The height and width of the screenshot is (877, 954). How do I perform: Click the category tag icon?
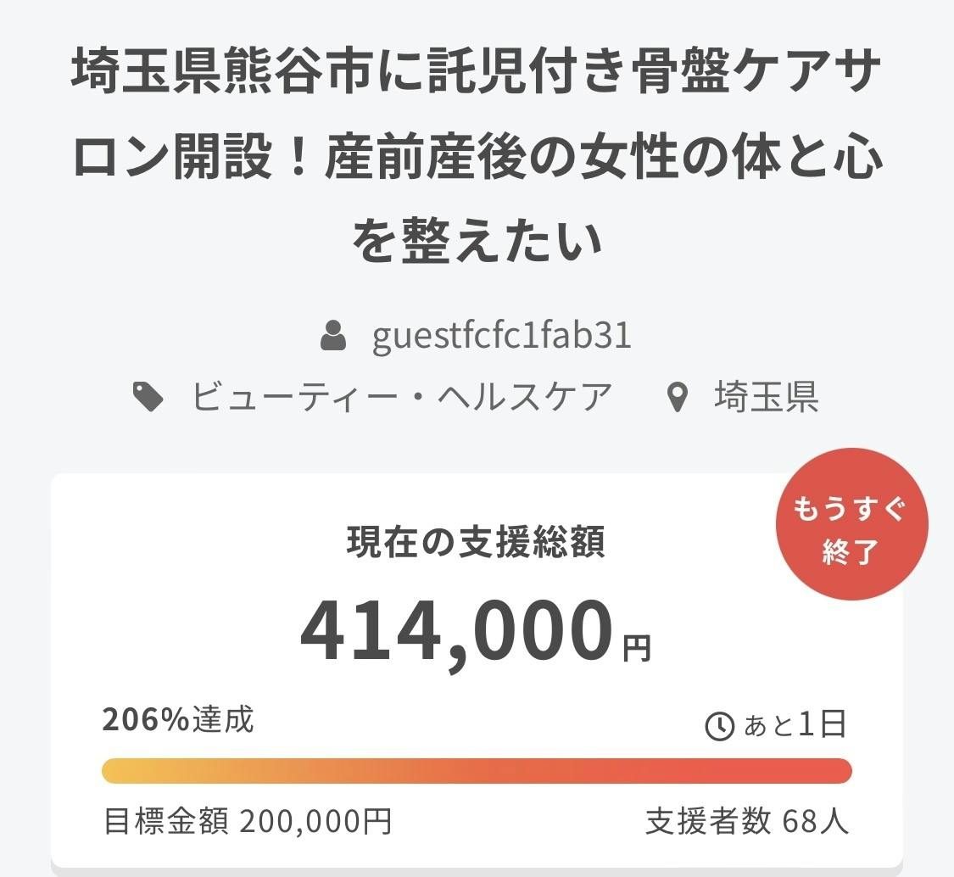(149, 397)
